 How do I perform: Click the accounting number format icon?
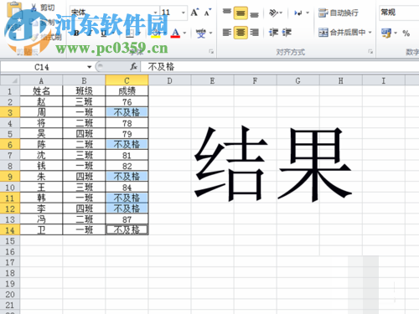[386, 33]
